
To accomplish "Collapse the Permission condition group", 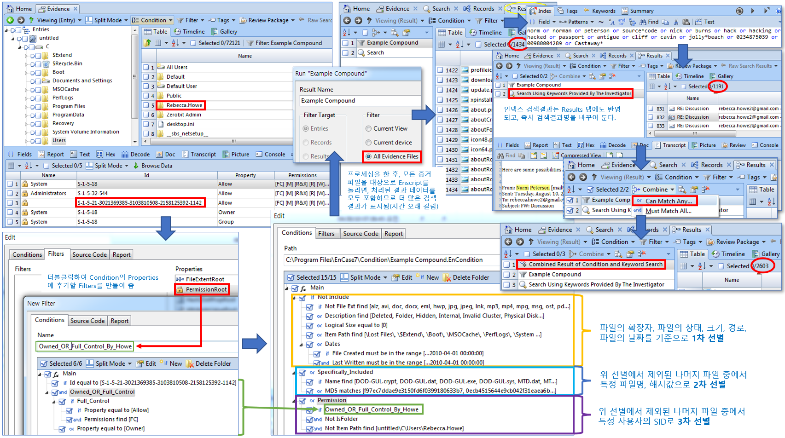I will 294,401.
